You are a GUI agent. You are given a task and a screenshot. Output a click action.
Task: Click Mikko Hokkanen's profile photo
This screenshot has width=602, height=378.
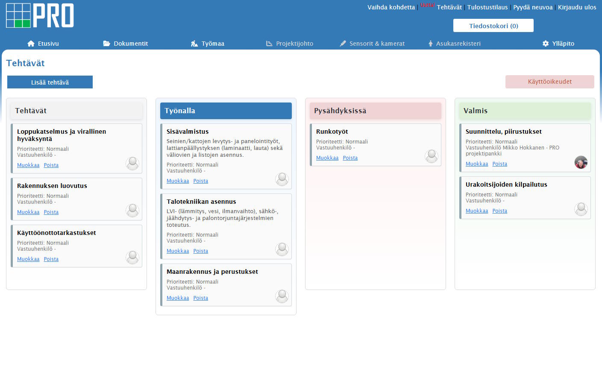click(x=581, y=162)
